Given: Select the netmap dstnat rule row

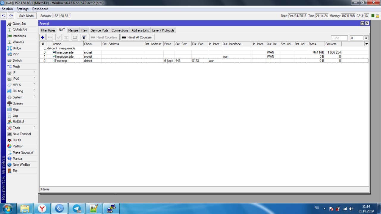Looking at the screenshot, I should click(204, 61).
